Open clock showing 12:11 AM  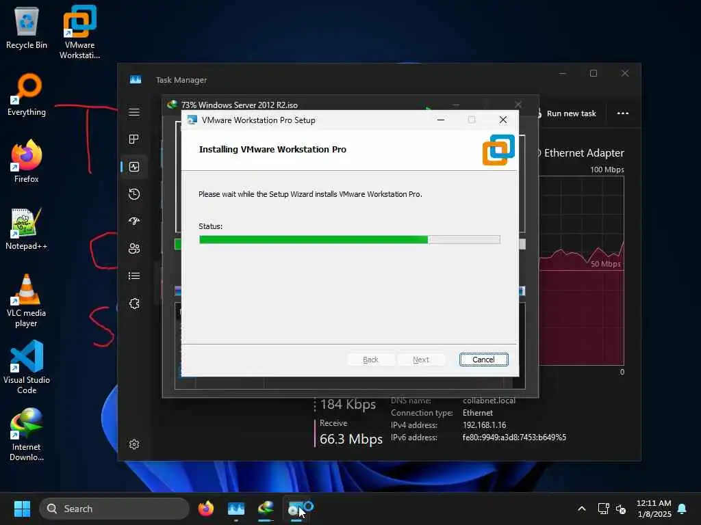654,509
